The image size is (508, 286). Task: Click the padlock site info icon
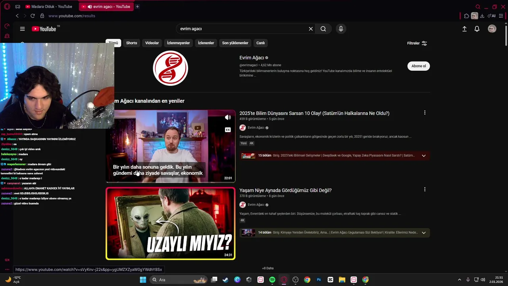click(42, 16)
